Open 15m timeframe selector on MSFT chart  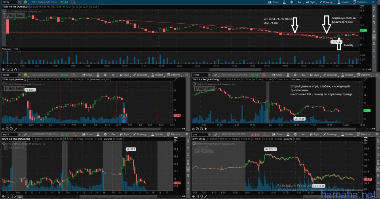[x=113, y=135]
